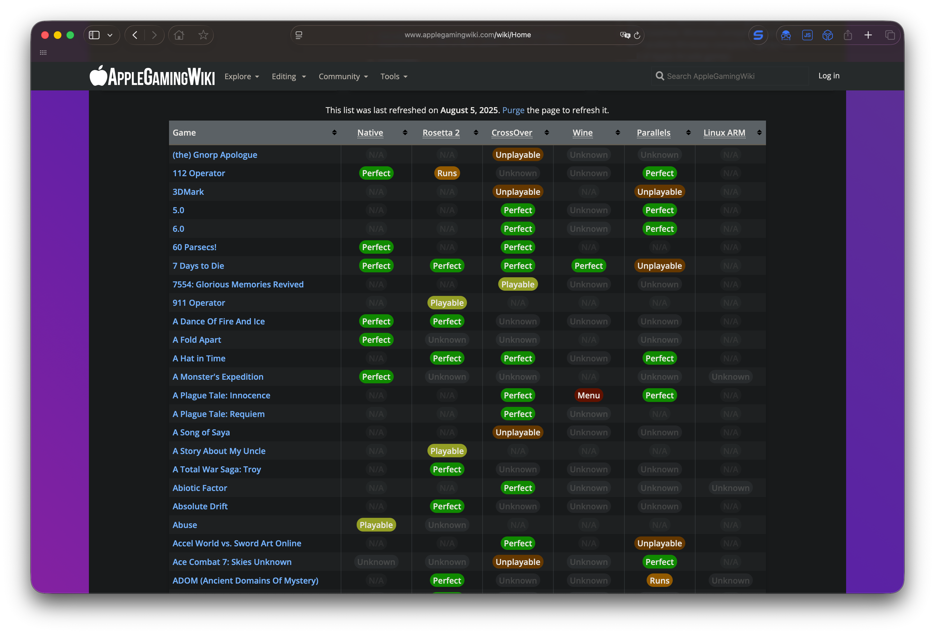
Task: Open a new tab with plus icon
Action: tap(868, 35)
